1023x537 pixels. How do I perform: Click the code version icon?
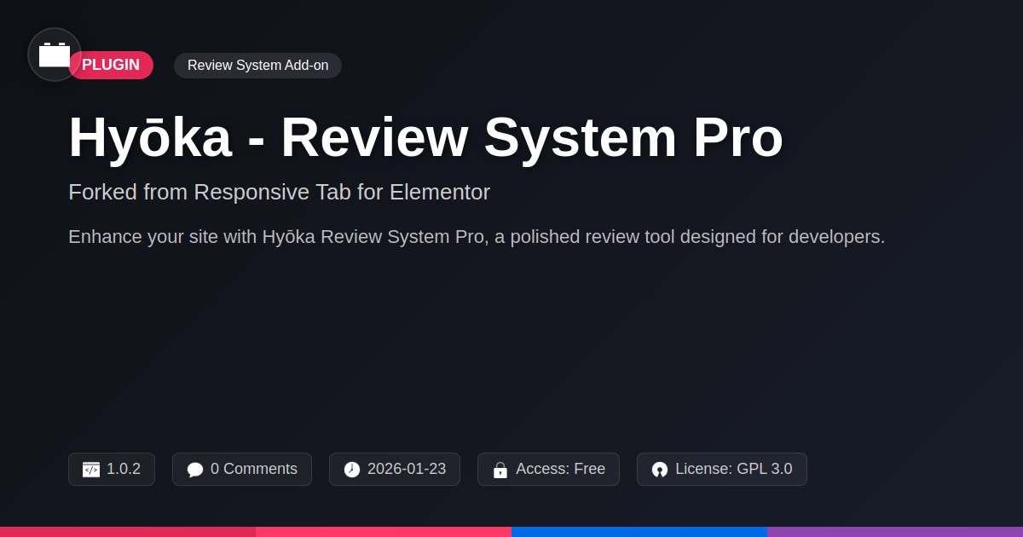click(x=91, y=470)
